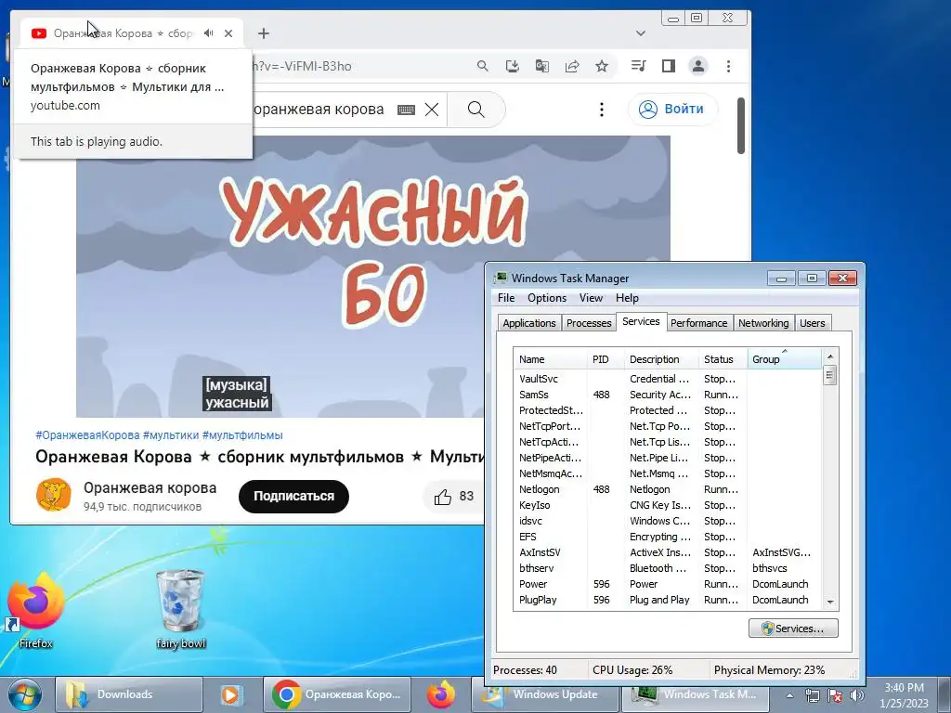Open Chrome media controls icon
951x713 pixels.
pyautogui.click(x=638, y=66)
